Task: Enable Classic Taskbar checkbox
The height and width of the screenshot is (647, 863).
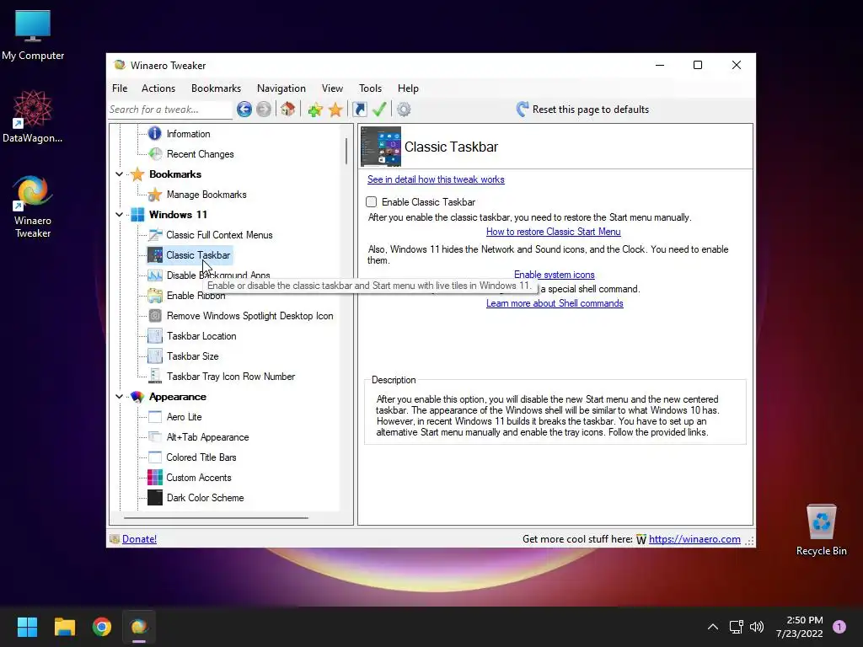Action: click(372, 202)
